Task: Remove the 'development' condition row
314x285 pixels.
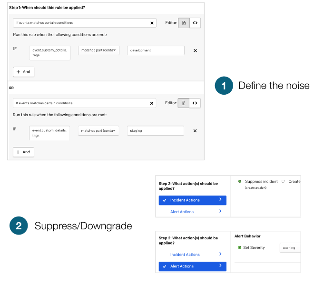Action: [195, 50]
